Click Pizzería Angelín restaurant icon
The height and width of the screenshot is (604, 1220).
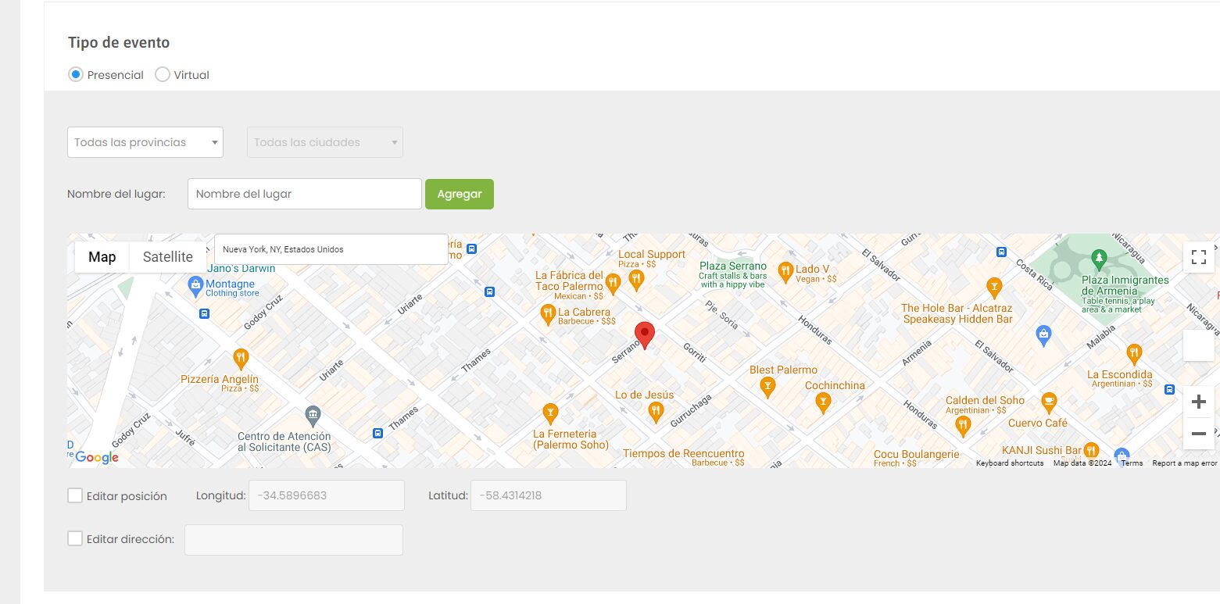pos(241,359)
